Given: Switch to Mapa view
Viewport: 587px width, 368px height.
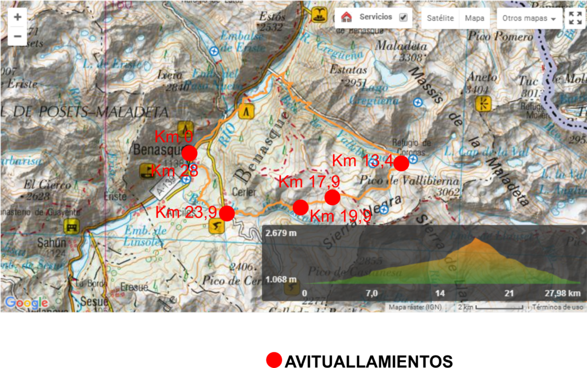Looking at the screenshot, I should point(475,18).
